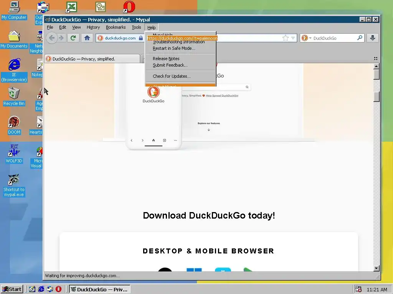The height and width of the screenshot is (294, 393).
Task: Click the Opera shortcut on the desktop
Action: [129, 7]
